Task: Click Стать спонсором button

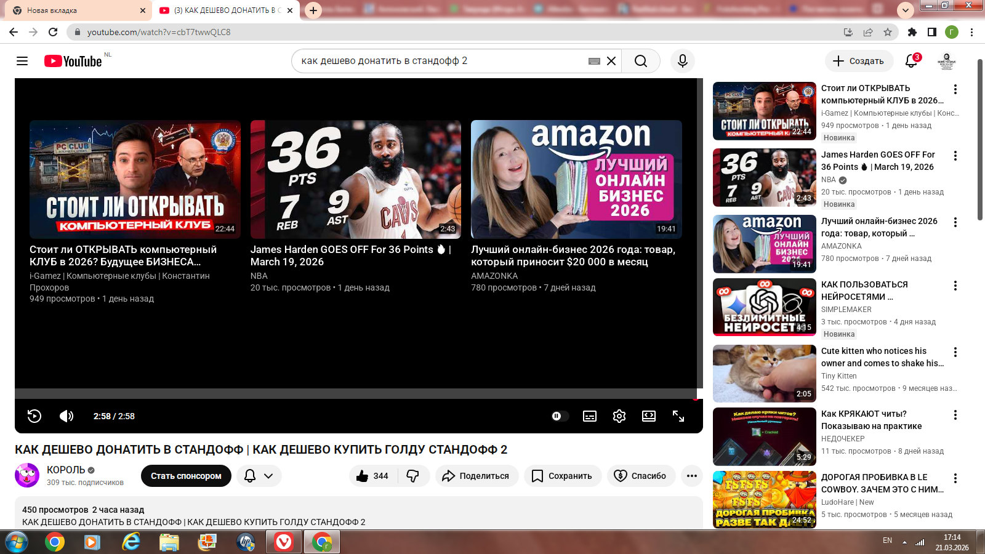Action: (186, 476)
